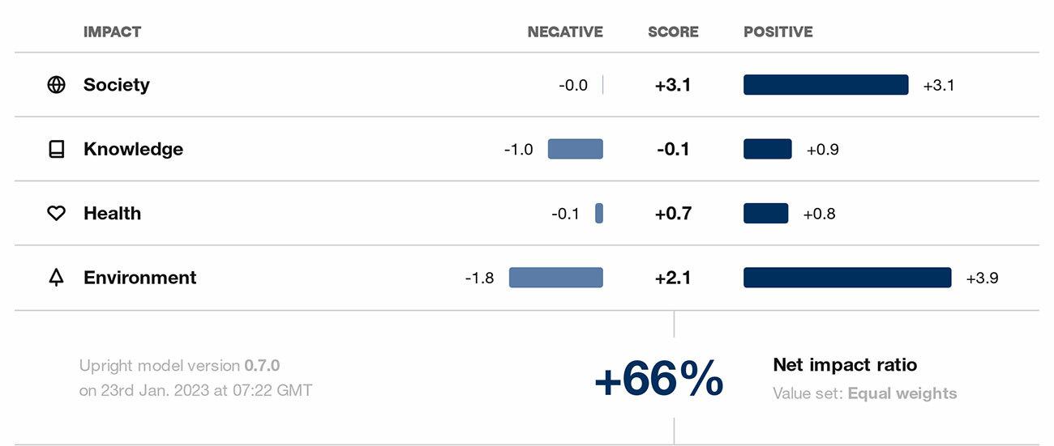Click the Knowledge positive +0.9 bar
Screen dimensions: 1054x446
[x=767, y=149]
